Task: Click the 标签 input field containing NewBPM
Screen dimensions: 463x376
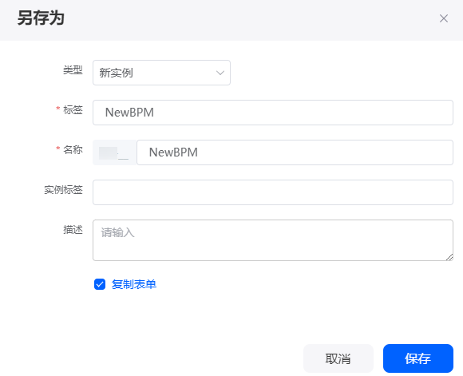Action: coord(273,113)
